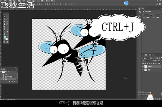The image size is (162, 107).
Task: Lock all layer attributes with padlock
Action: [153, 63]
